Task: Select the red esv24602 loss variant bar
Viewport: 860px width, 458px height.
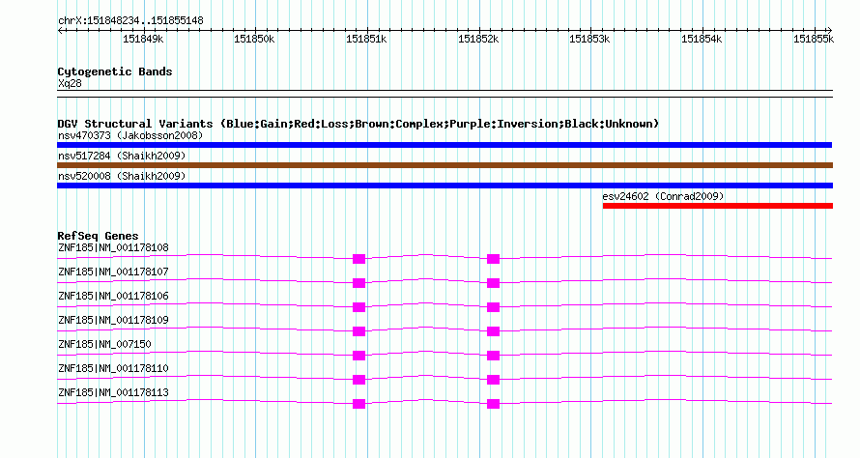Action: tap(717, 206)
